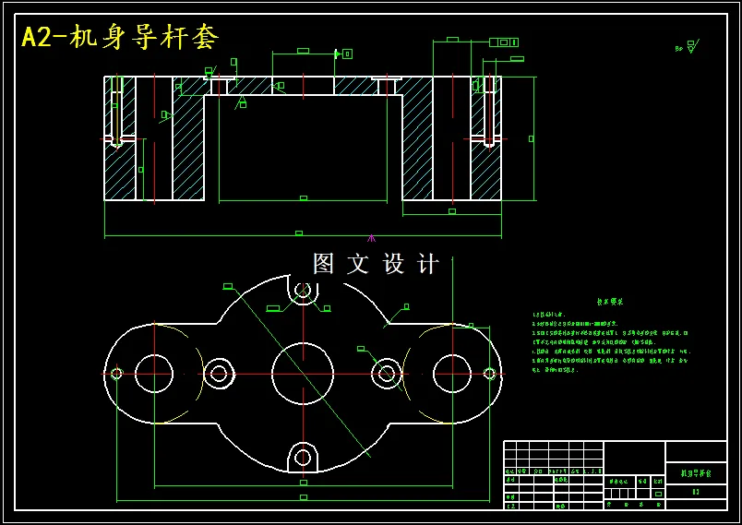This screenshot has width=742, height=525.
Task: Pick the left counterbored hole beside center circle
Action: pyautogui.click(x=219, y=374)
